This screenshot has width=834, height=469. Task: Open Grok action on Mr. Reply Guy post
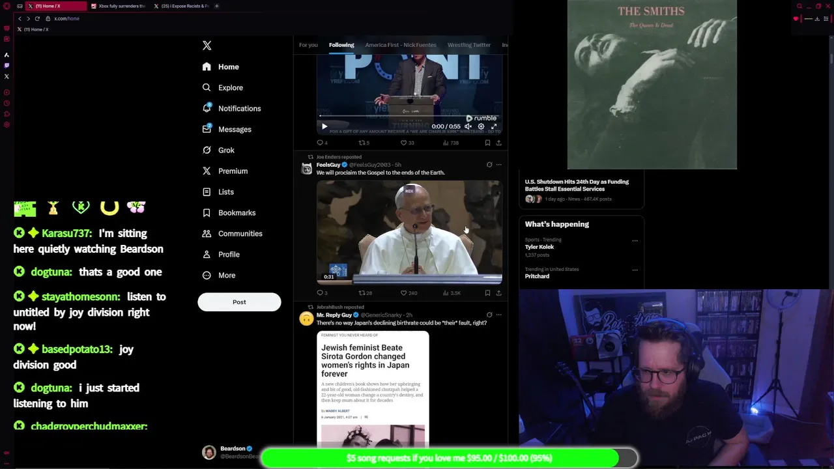pos(489,315)
